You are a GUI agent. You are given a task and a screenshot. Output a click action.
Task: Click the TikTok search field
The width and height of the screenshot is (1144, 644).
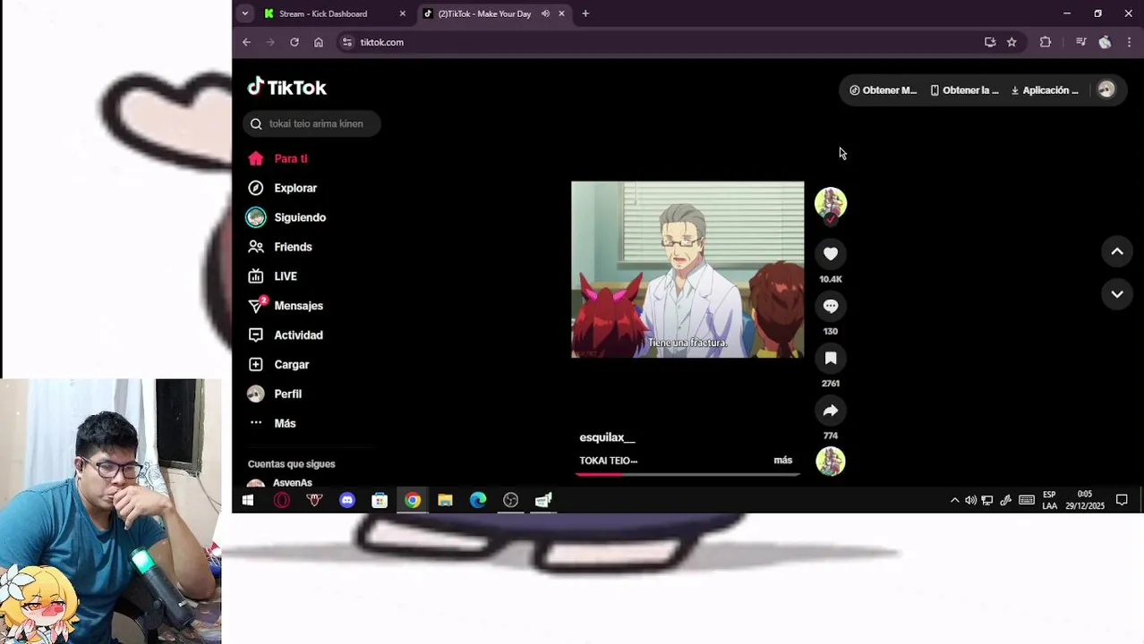pos(312,123)
